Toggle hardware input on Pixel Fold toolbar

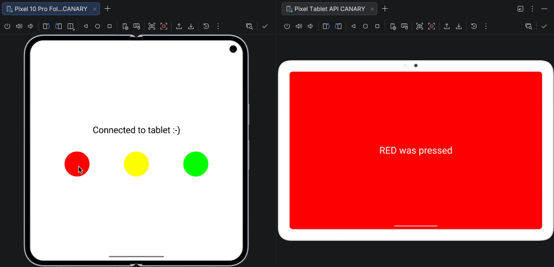point(137,26)
